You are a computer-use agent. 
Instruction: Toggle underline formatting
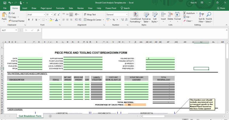36,20
